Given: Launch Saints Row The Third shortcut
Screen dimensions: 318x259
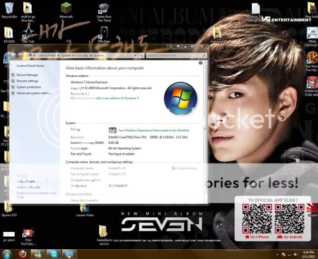Looking at the screenshot, I should tap(104, 8).
